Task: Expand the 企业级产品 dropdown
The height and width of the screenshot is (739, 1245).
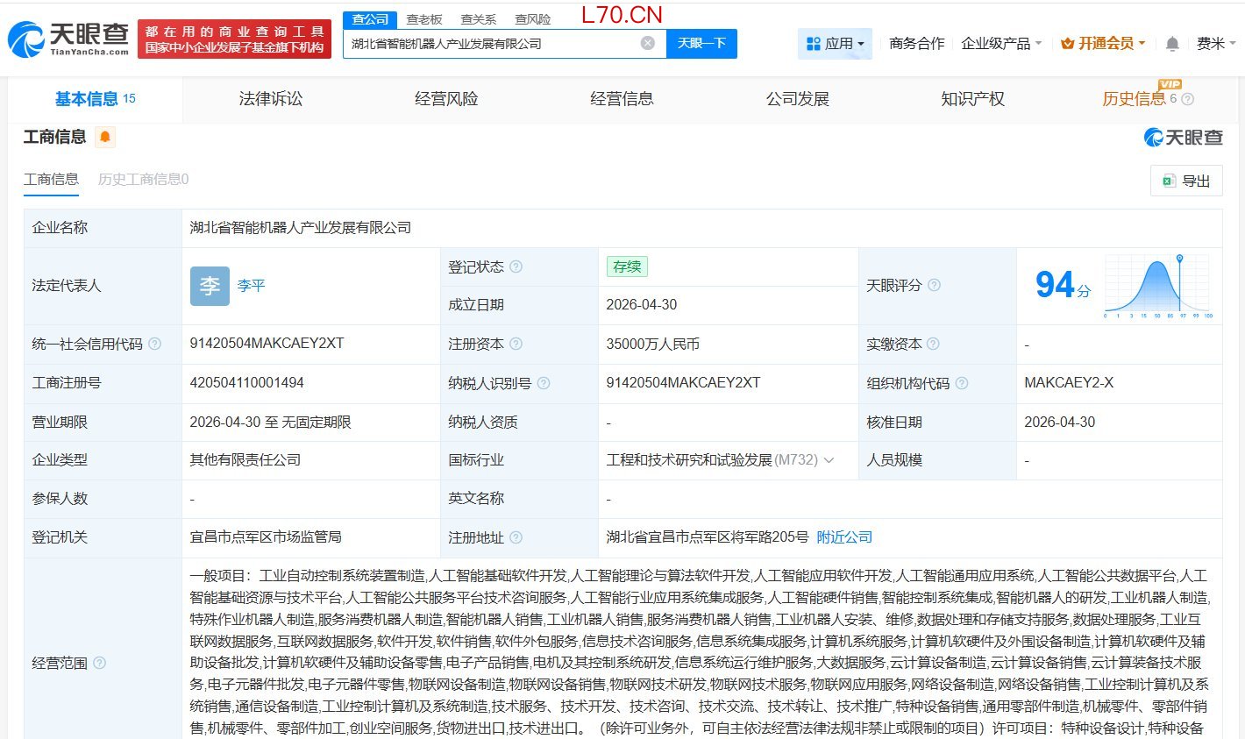Action: point(1001,43)
